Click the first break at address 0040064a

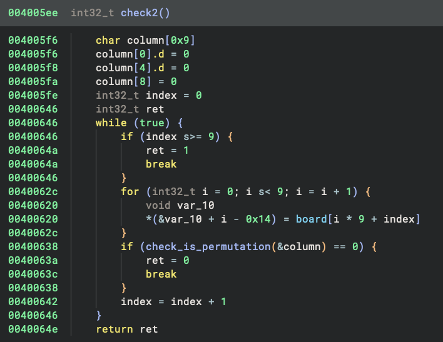pos(161,164)
